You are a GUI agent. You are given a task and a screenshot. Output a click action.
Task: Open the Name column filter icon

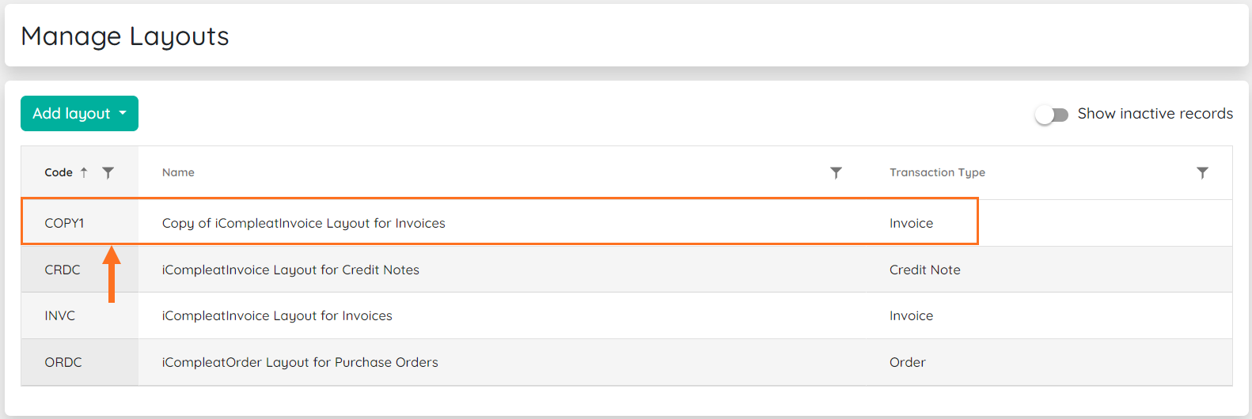[836, 172]
